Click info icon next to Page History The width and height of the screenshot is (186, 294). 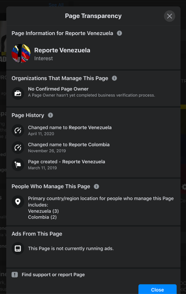[50, 115]
